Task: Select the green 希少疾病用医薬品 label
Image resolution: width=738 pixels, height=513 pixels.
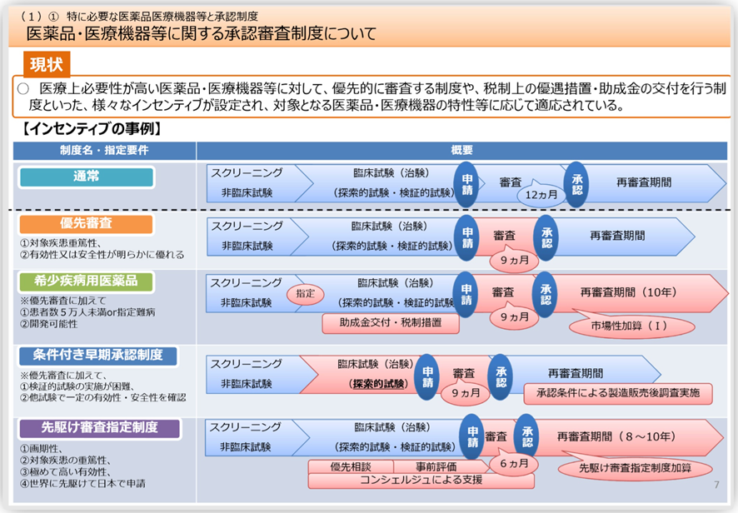Action: (86, 281)
